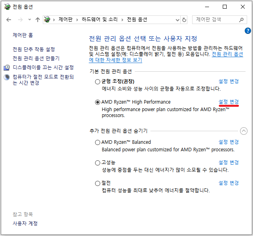
Task: Refresh the Power Options page
Action: click(x=184, y=20)
